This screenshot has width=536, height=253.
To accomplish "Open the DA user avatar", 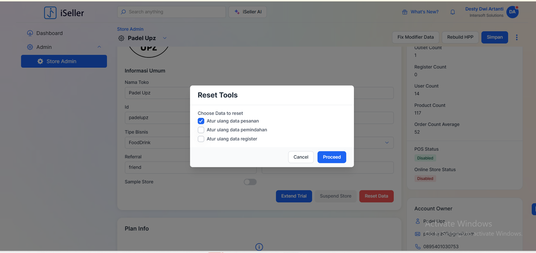I will click(512, 12).
